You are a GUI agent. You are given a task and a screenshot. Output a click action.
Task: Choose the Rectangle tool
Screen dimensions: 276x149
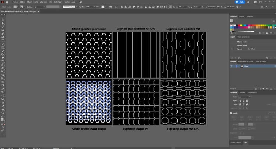(x=3, y=47)
